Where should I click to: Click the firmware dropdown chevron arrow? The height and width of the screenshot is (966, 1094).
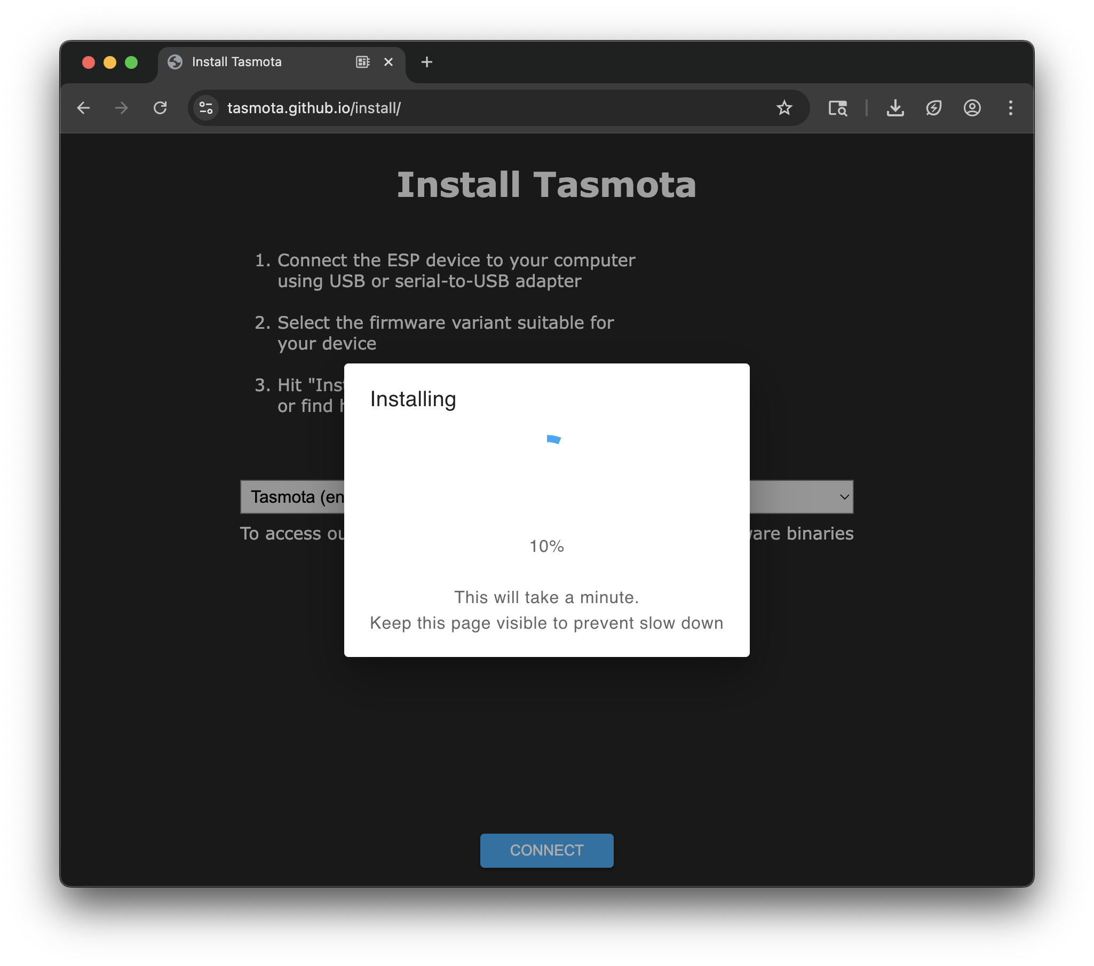[x=844, y=497]
